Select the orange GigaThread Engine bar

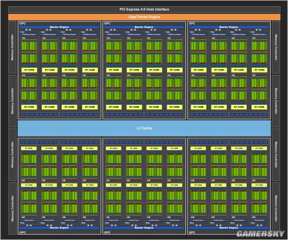(144, 17)
